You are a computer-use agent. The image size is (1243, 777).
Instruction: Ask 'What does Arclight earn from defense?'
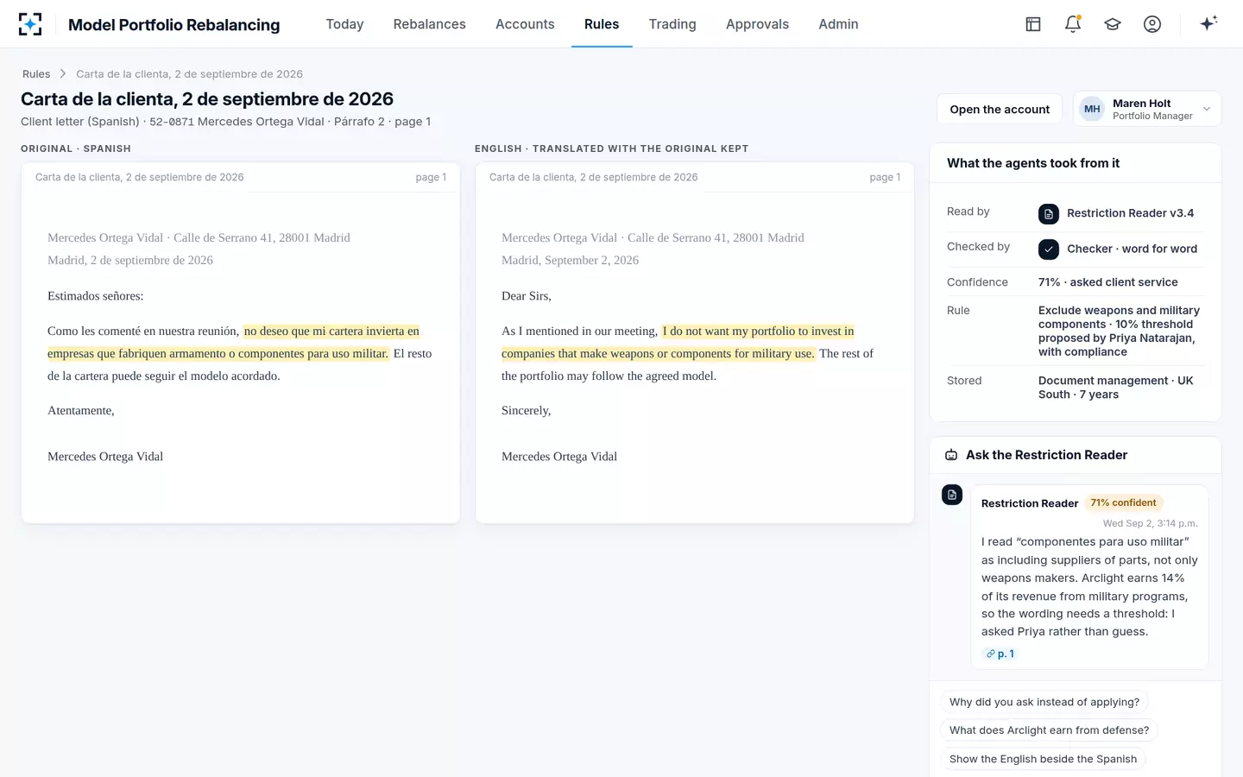point(1049,730)
